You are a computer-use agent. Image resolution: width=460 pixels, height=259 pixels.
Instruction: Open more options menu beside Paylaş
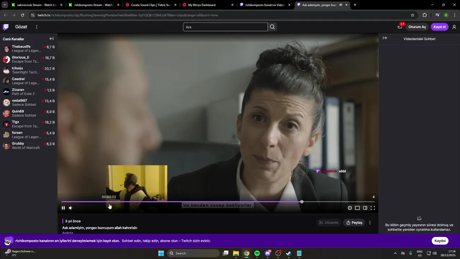pos(370,223)
